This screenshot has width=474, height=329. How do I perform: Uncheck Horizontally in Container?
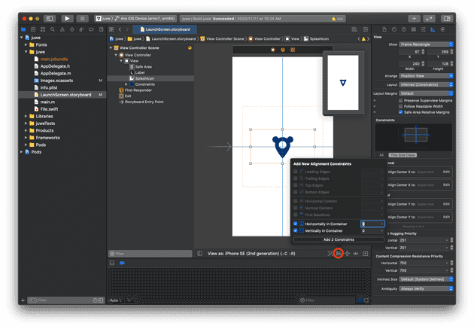296,224
